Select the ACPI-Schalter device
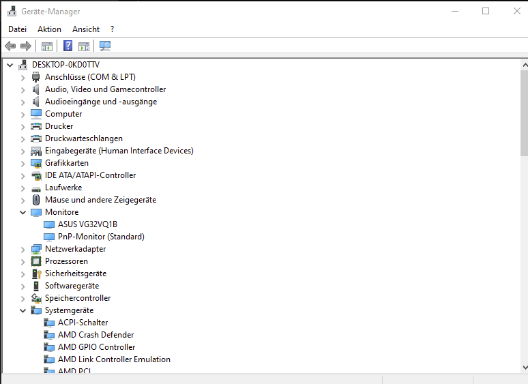 83,323
